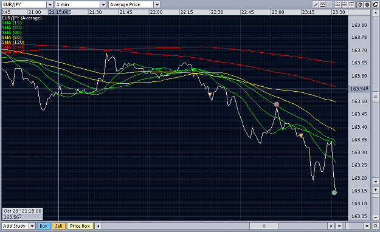Select the SMA (30) legend label

click(12, 27)
